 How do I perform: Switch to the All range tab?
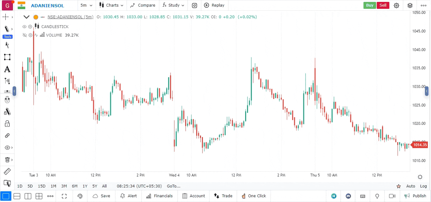104,186
